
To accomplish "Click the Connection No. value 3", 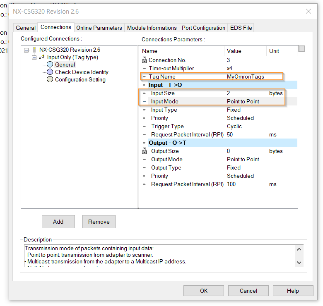I will [x=228, y=60].
